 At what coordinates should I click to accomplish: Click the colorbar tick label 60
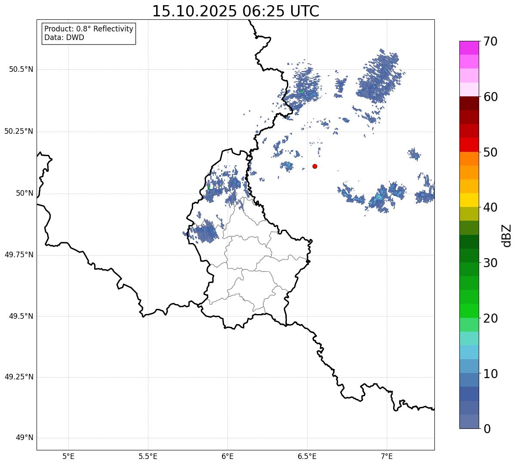[x=490, y=97]
